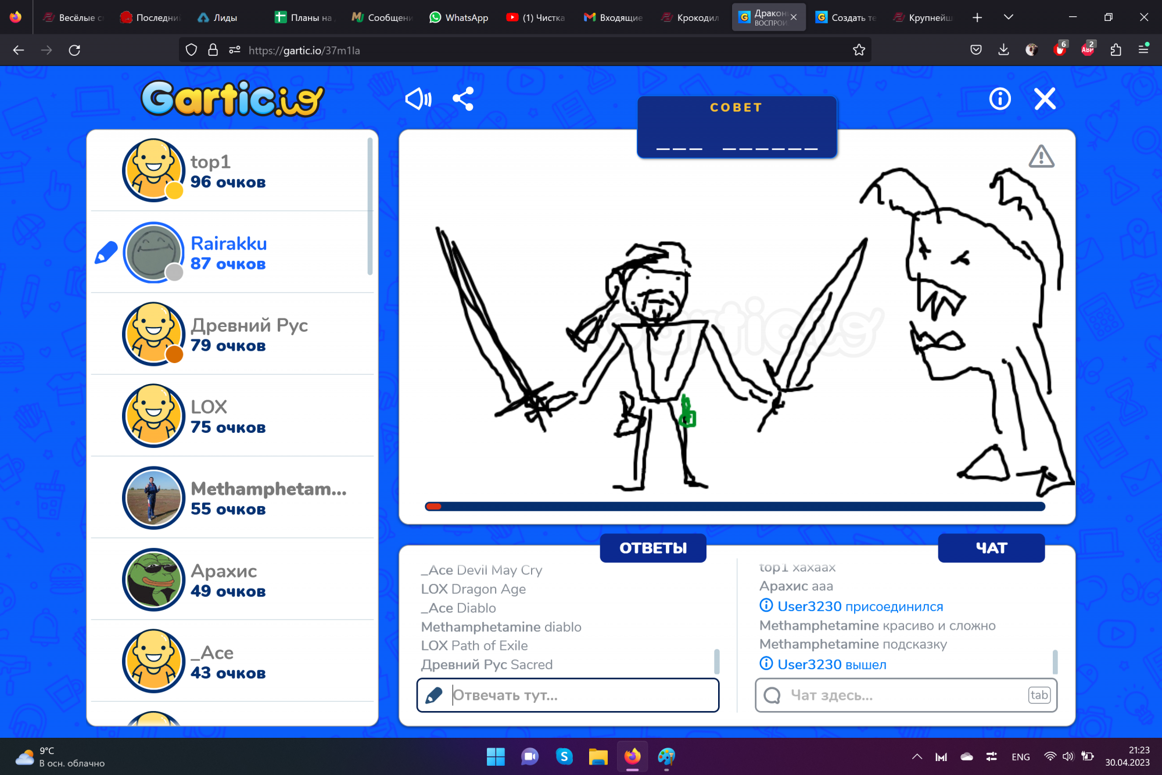The height and width of the screenshot is (775, 1162).
Task: Switch to the Крокодил browser tab
Action: [x=690, y=17]
